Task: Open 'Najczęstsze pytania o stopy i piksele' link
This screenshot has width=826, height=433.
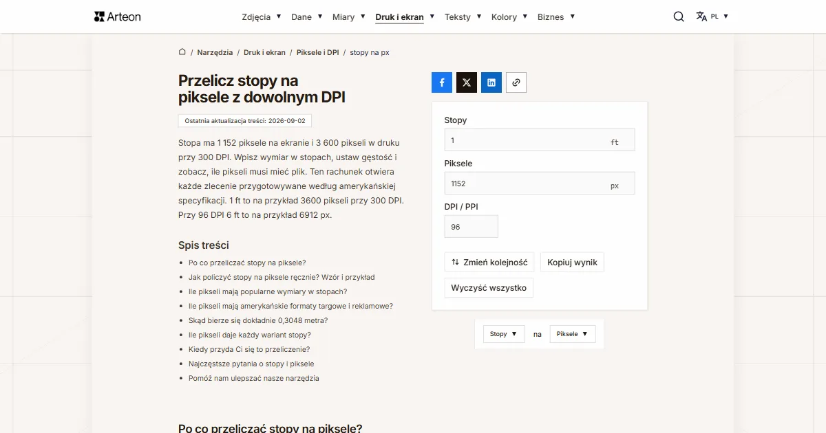Action: 251,364
